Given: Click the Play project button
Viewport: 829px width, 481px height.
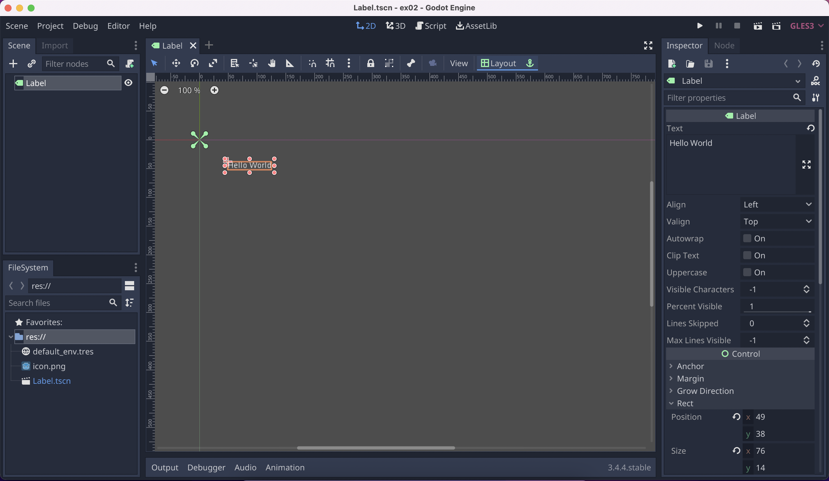Looking at the screenshot, I should coord(700,26).
